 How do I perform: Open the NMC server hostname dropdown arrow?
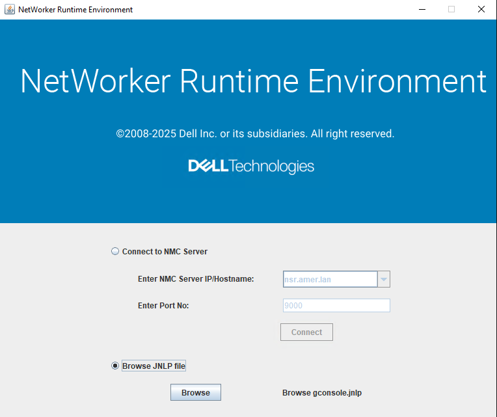(x=384, y=279)
